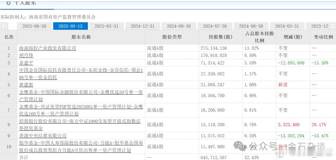This screenshot has height=160, width=336.
Task: Click percentage 1.06%
Action: coord(250,85)
